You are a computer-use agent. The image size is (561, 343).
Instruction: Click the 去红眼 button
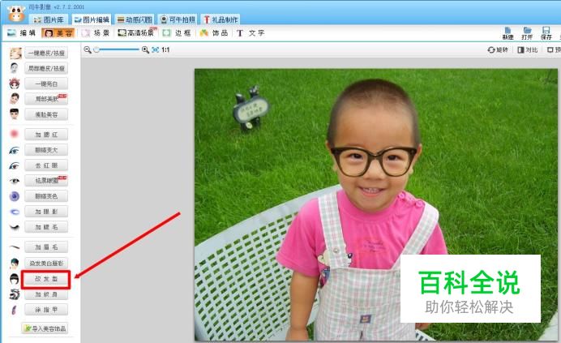46,165
